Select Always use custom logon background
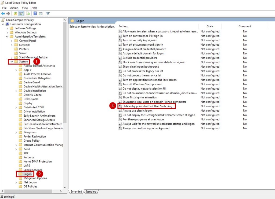 (146, 128)
